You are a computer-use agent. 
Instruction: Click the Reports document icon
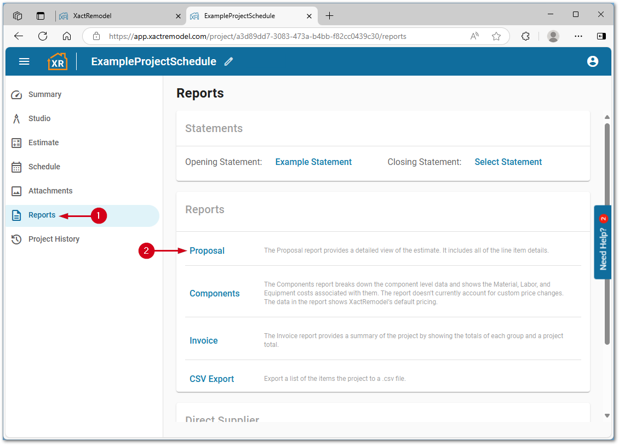[16, 215]
